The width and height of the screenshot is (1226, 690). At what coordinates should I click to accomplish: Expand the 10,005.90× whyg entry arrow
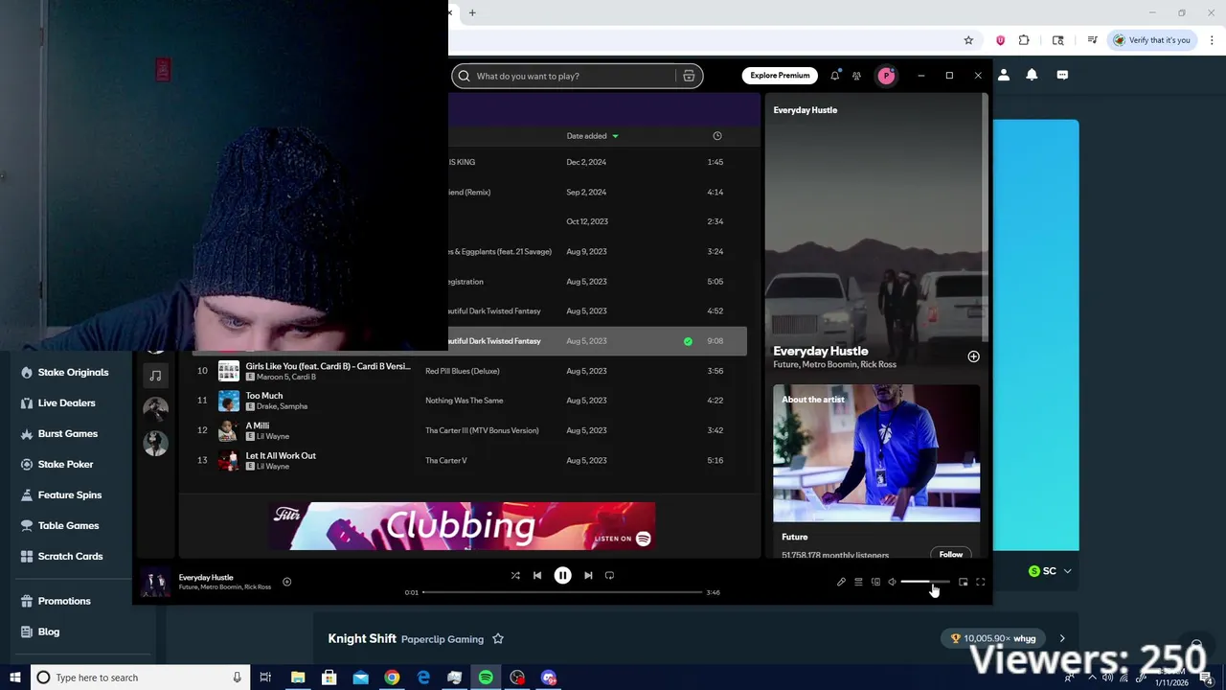pos(1061,638)
